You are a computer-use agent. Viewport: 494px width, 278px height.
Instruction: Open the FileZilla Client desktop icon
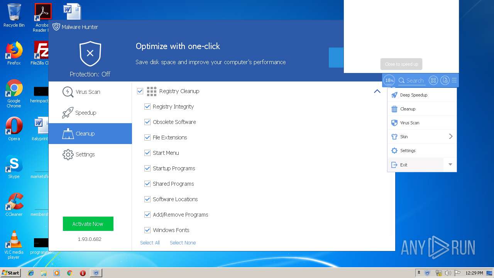(x=41, y=53)
